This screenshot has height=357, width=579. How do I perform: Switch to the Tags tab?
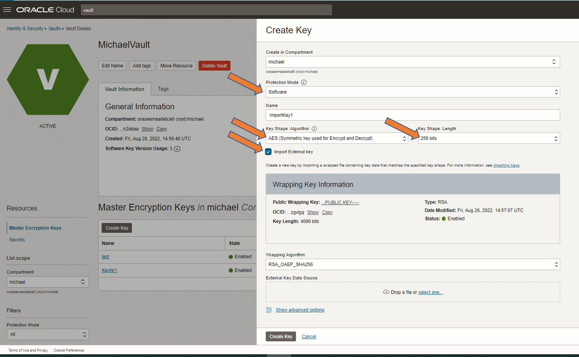click(163, 89)
